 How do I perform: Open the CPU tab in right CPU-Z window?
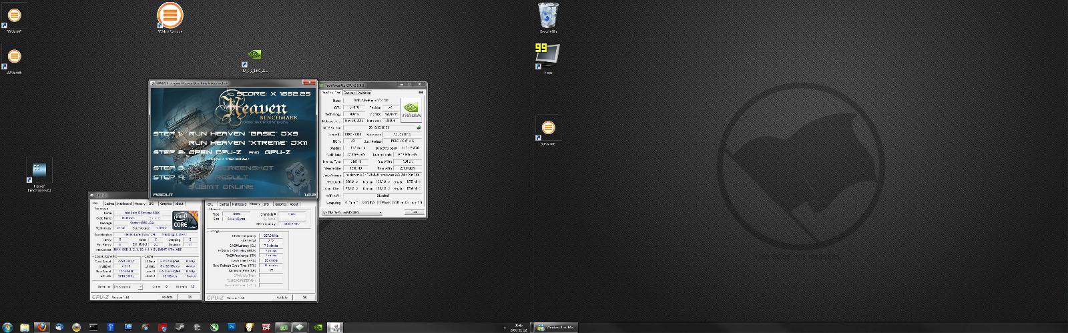(211, 204)
